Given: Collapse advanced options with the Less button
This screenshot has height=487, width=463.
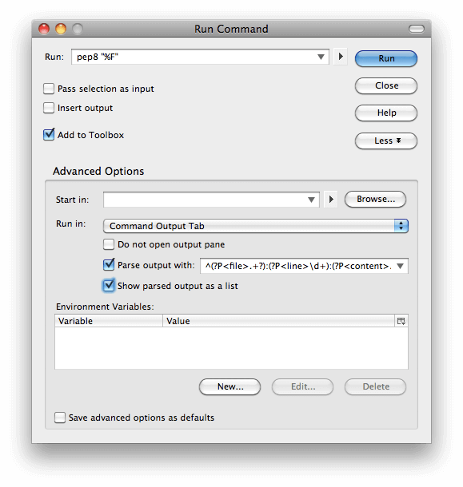Looking at the screenshot, I should (x=385, y=141).
